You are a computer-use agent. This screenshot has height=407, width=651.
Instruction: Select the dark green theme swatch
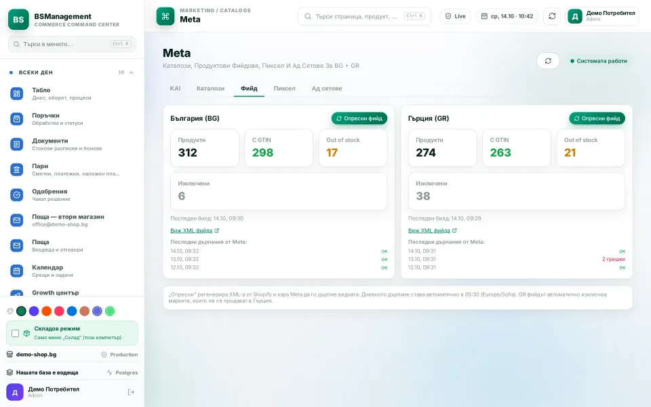pyautogui.click(x=21, y=311)
